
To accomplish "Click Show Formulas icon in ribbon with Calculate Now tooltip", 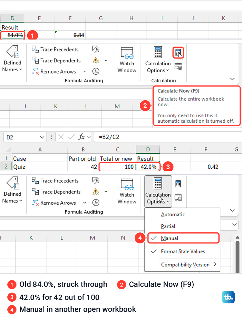I will point(96,49).
